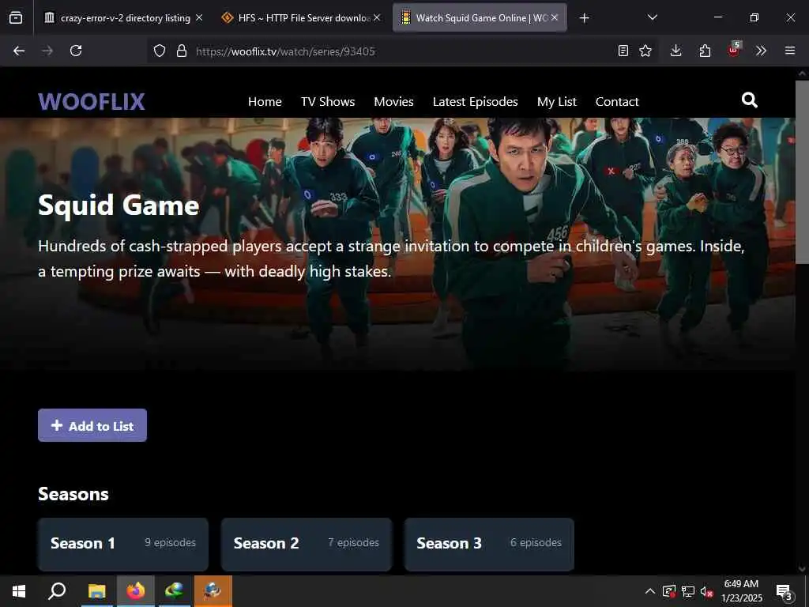Open uBlock Origin extension icon
Viewport: 809px width, 607px height.
[734, 50]
